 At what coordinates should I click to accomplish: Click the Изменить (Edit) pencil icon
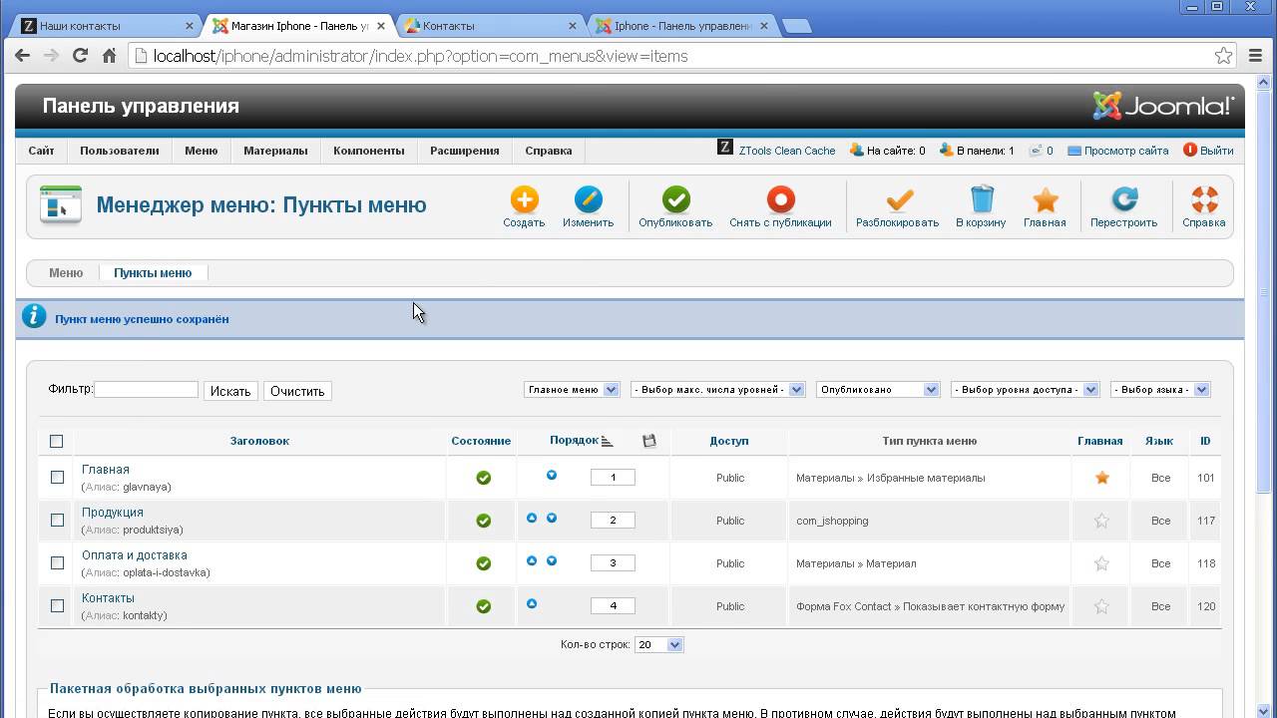pos(588,199)
